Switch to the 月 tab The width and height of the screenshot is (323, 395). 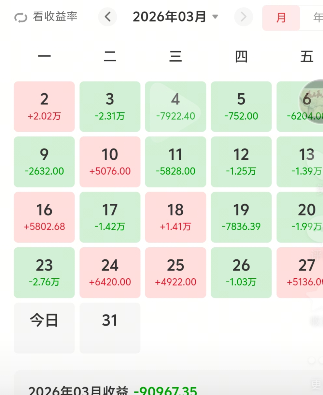pos(281,18)
